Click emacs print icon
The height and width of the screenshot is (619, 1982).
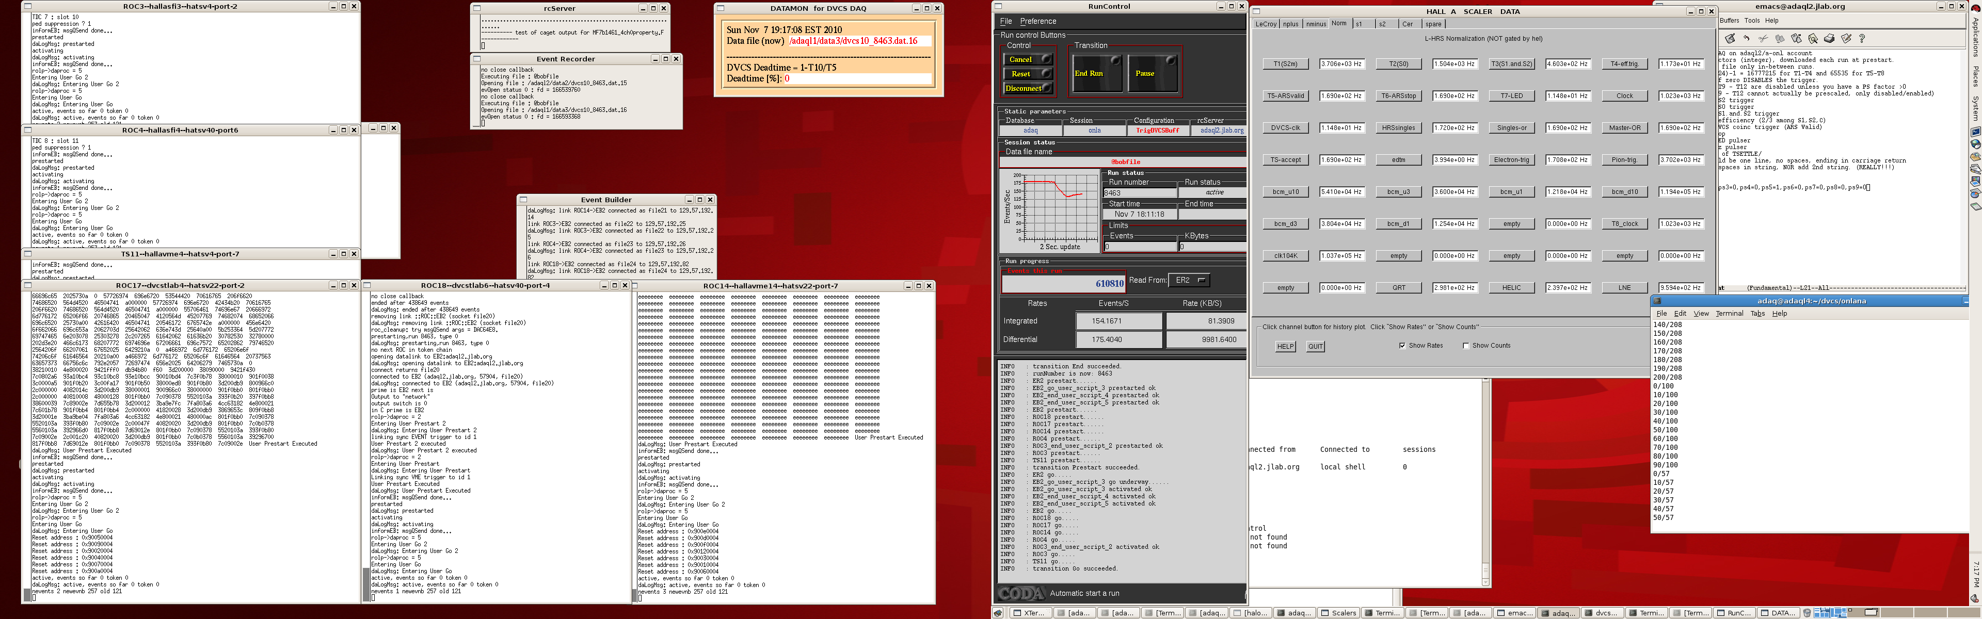click(1829, 39)
